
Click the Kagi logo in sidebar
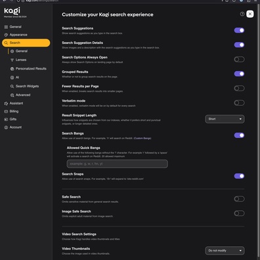pyautogui.click(x=12, y=11)
